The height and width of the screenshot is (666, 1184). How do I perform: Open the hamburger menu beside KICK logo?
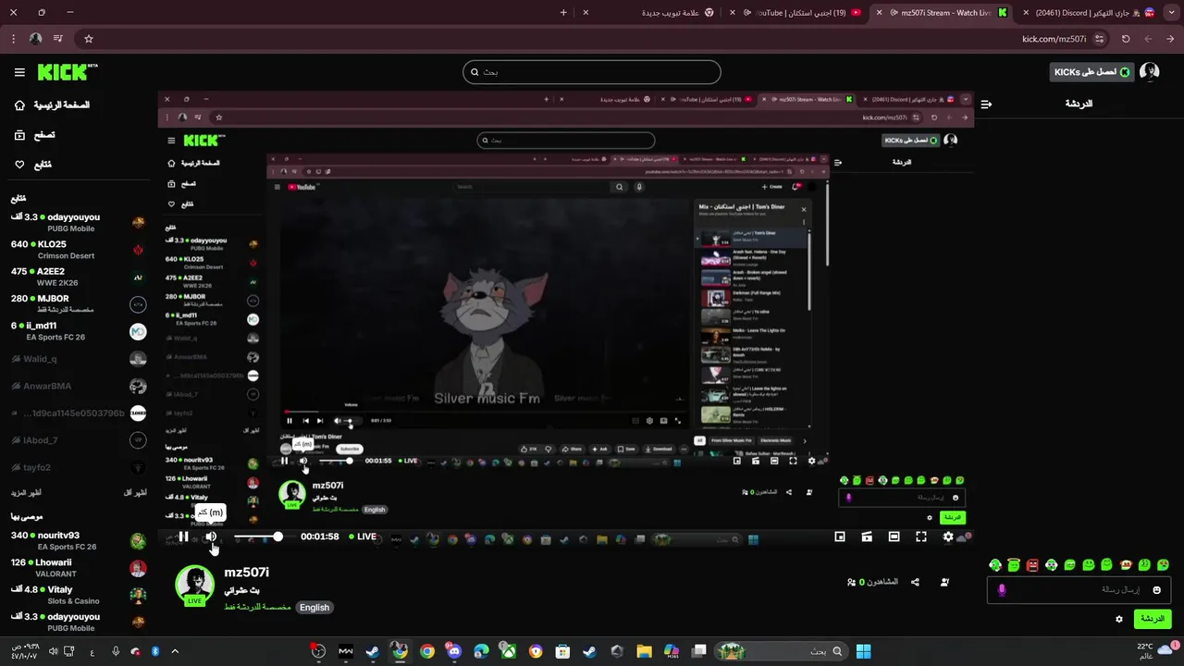[x=19, y=72]
